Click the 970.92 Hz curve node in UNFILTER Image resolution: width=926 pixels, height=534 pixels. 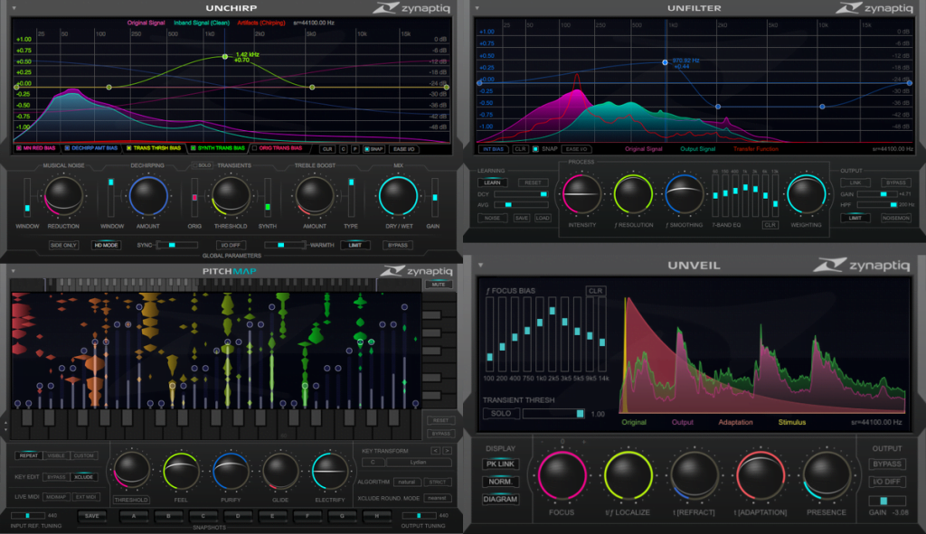(665, 62)
